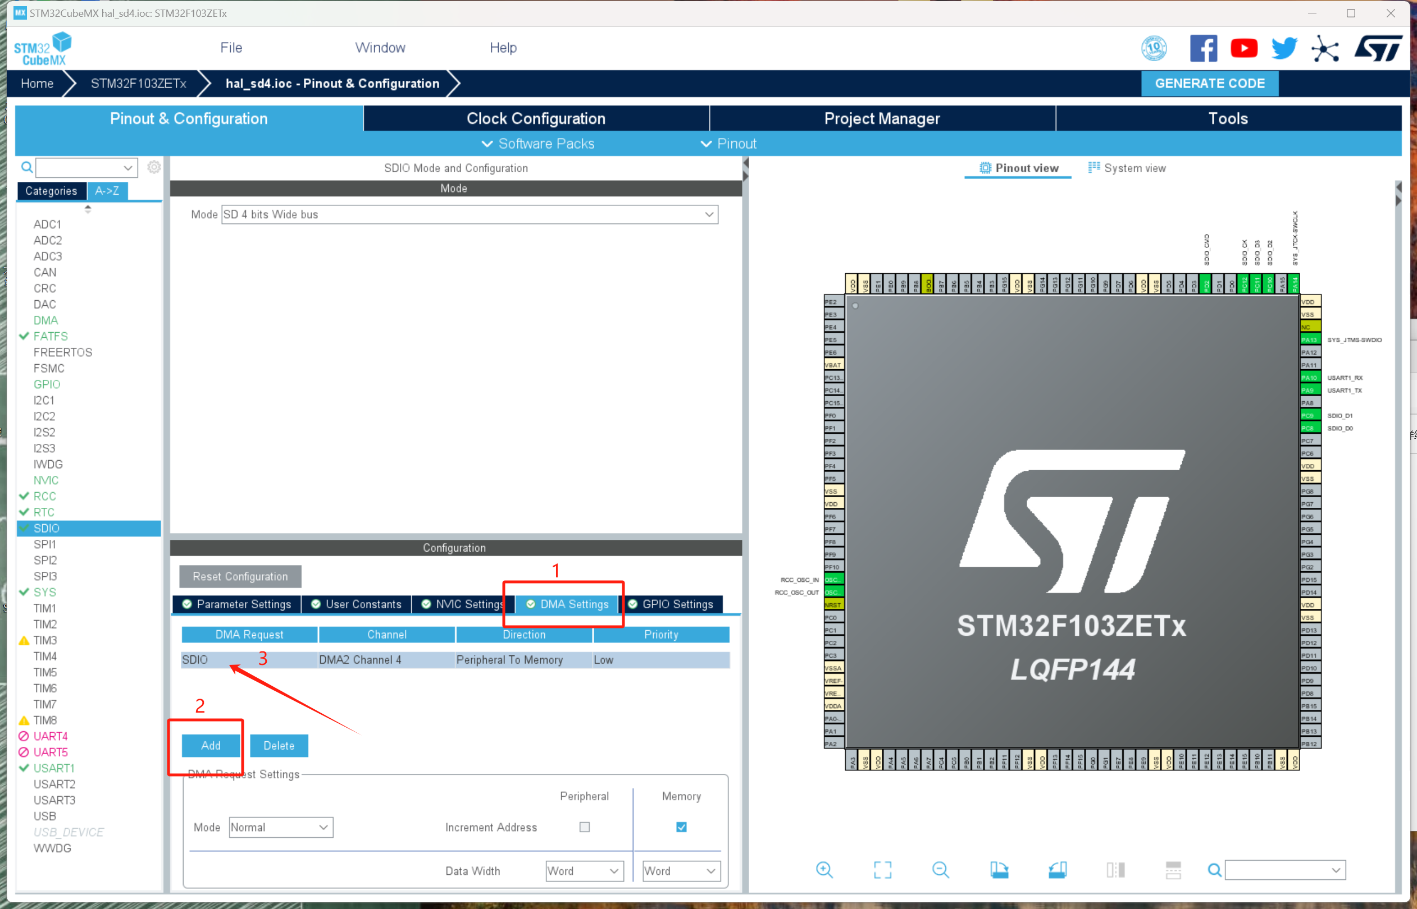Image resolution: width=1417 pixels, height=909 pixels.
Task: Click the pin search magnifier icon
Action: click(x=1214, y=870)
